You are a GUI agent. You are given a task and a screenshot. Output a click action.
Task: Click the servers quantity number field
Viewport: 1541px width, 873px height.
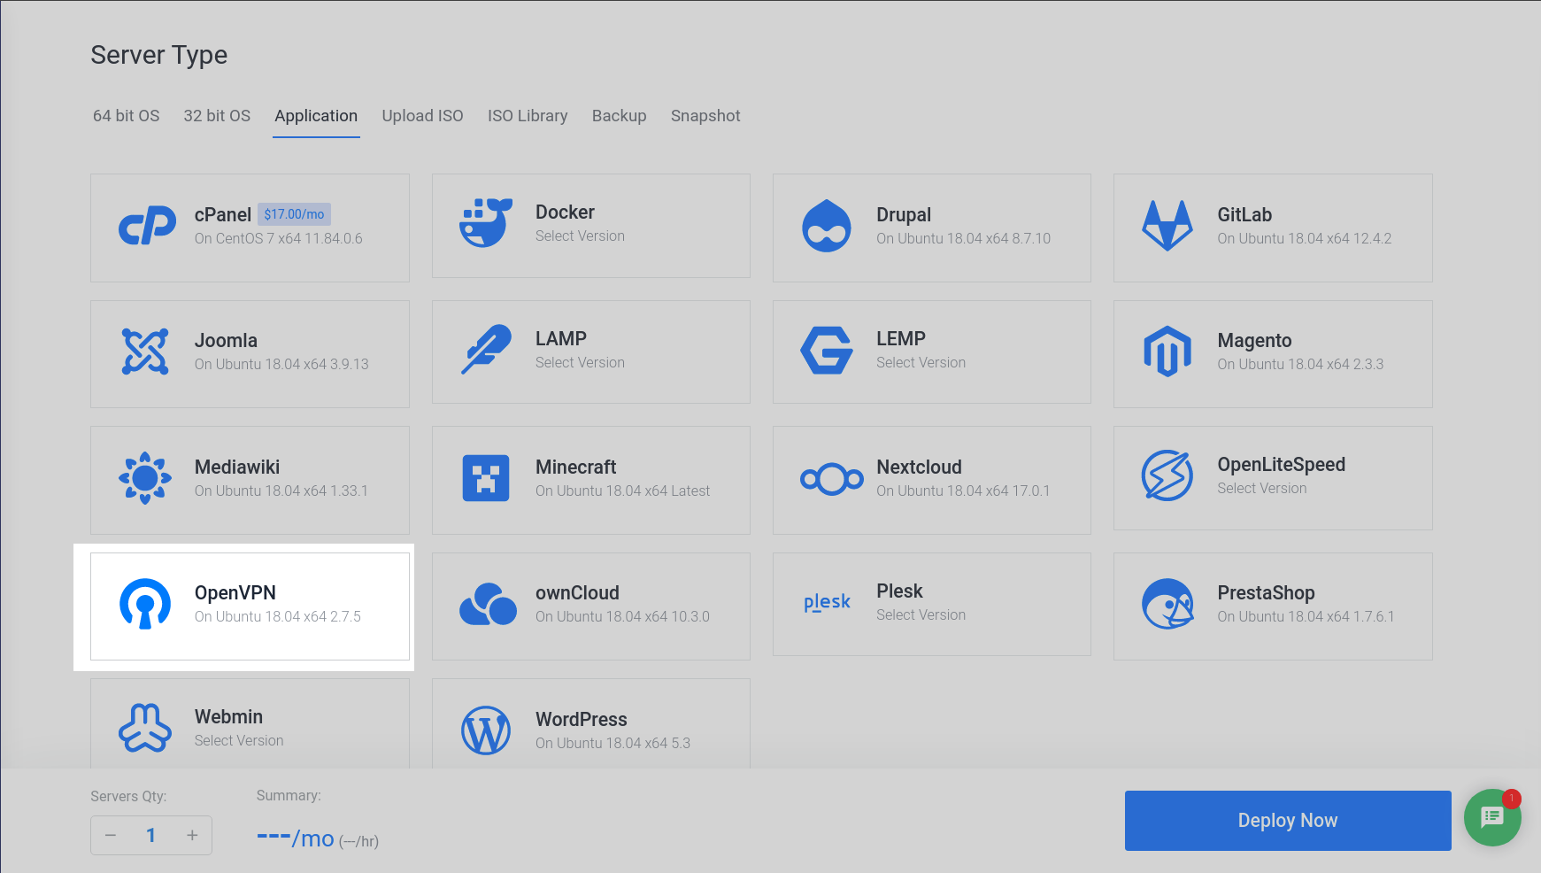[151, 835]
